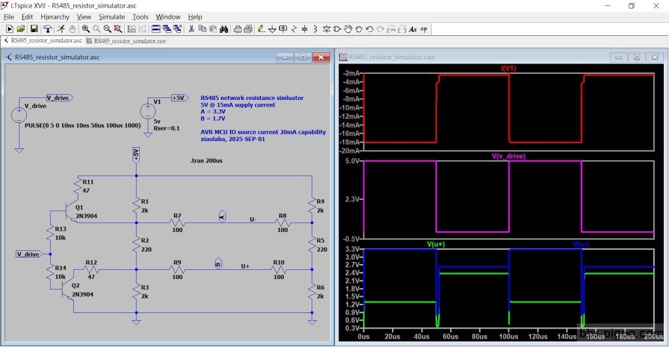Image resolution: width=669 pixels, height=347 pixels.
Task: Click the I(V1) trace label
Action: (508, 69)
